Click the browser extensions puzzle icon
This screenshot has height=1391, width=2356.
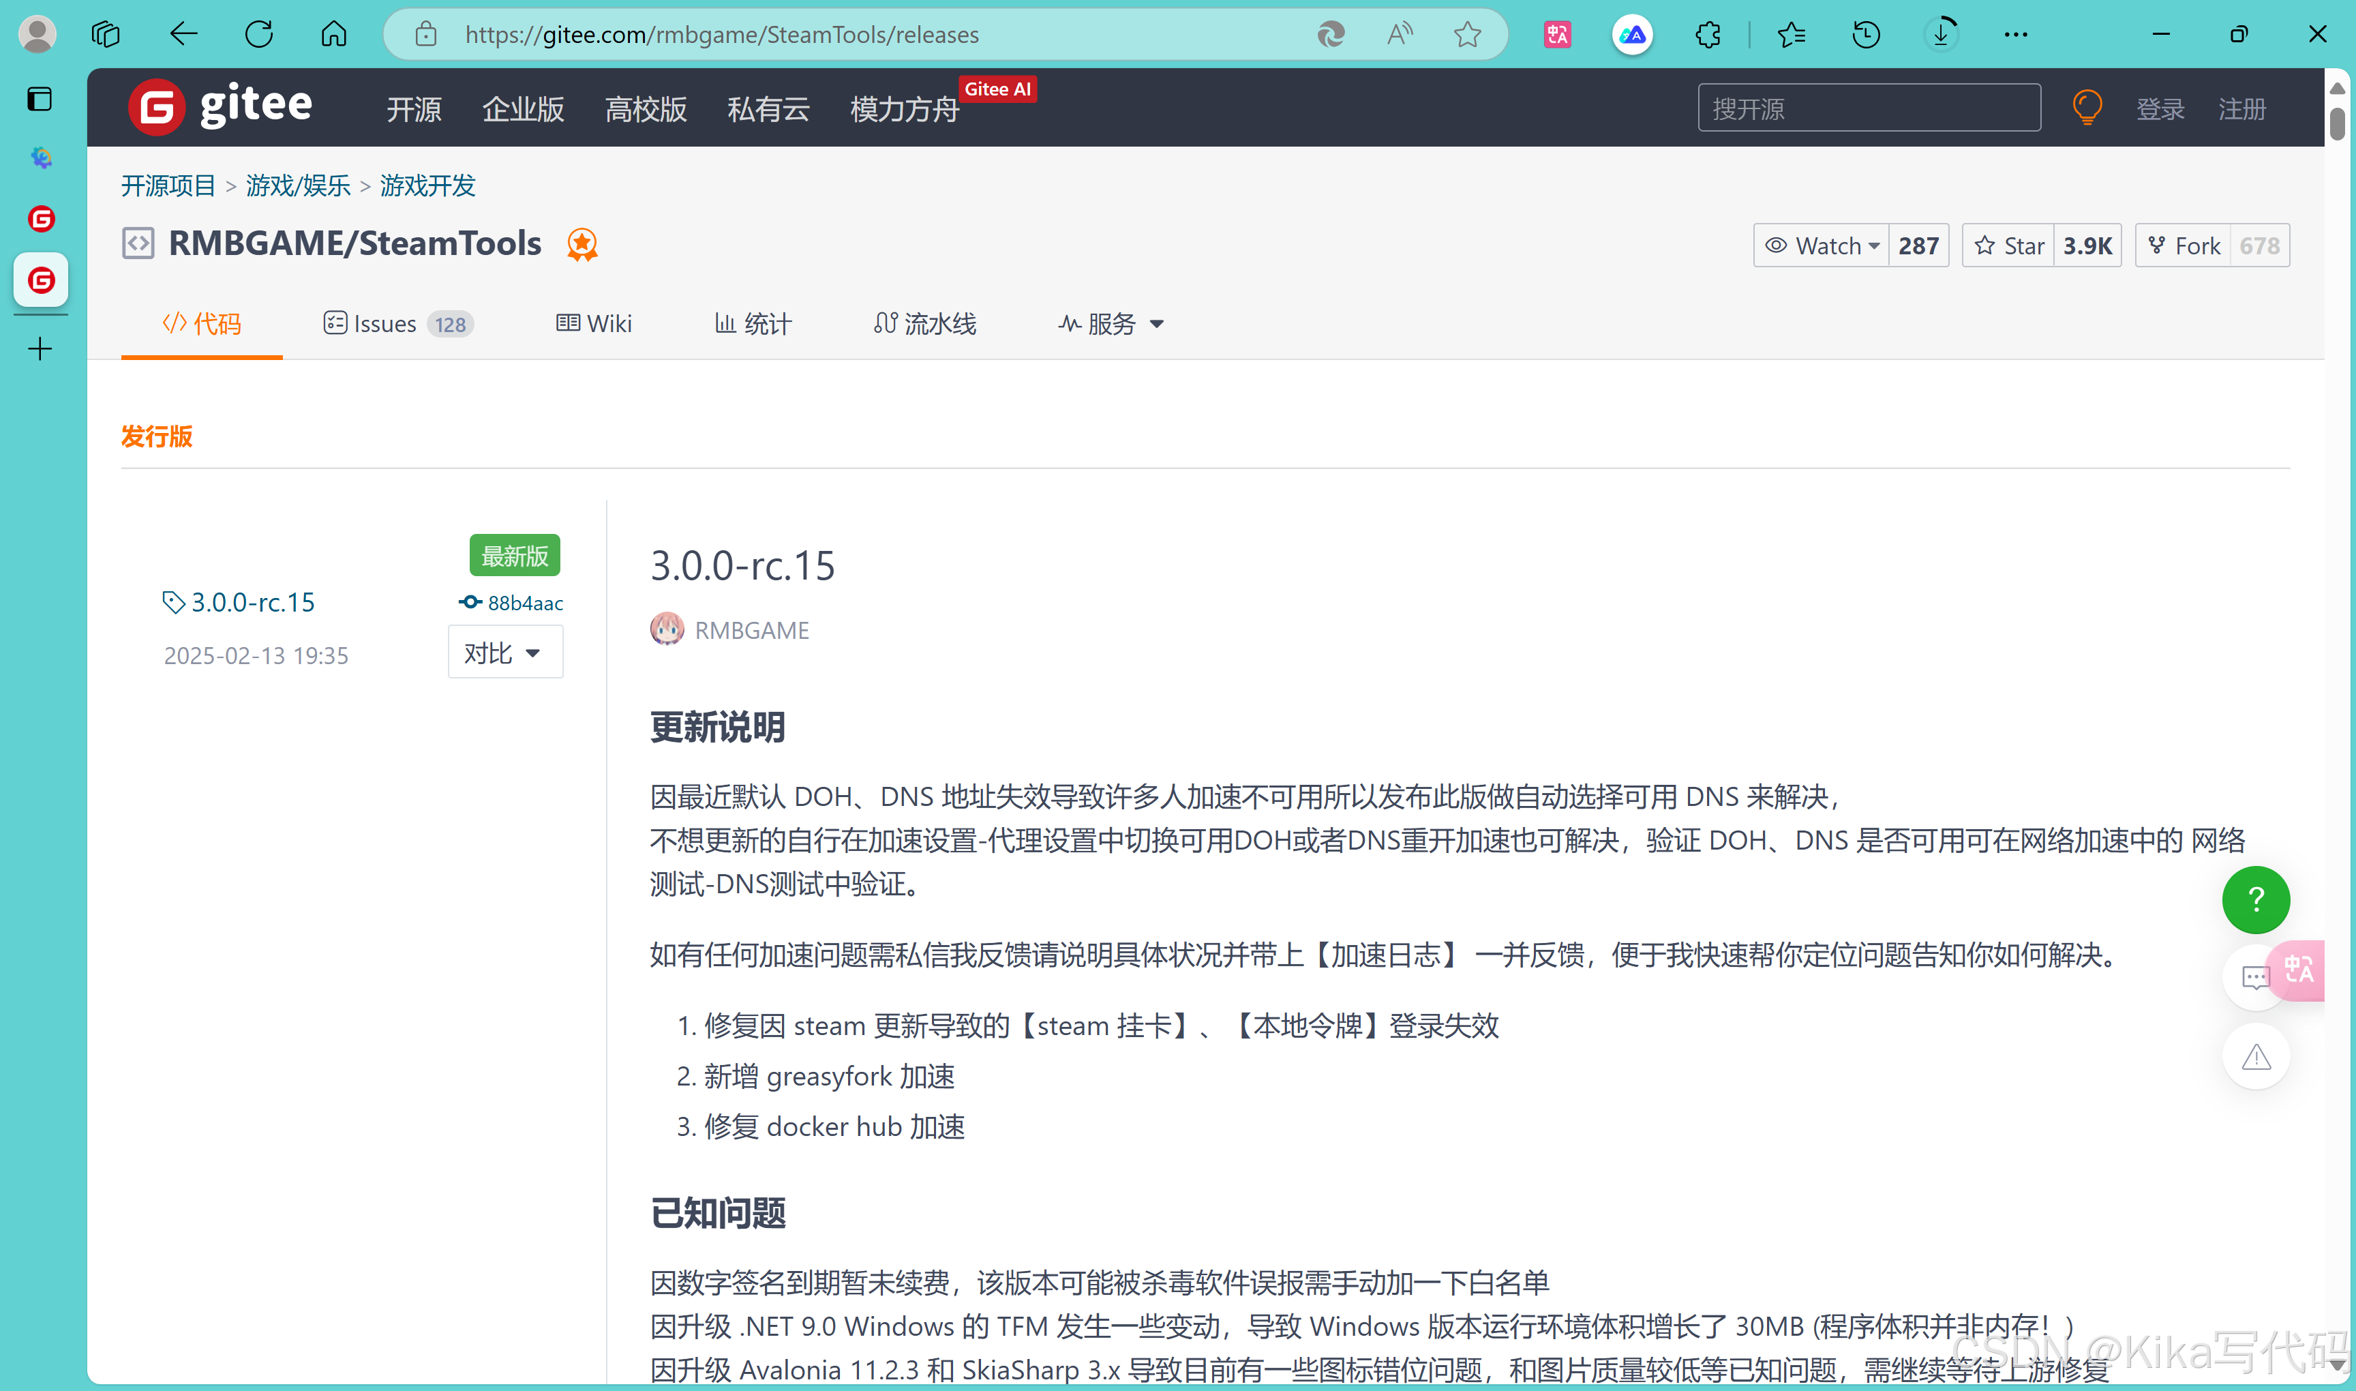[x=1708, y=35]
